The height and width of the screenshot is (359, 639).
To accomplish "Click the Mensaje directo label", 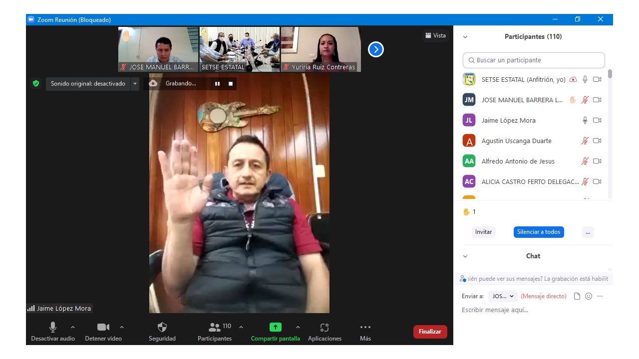I will pyautogui.click(x=544, y=296).
